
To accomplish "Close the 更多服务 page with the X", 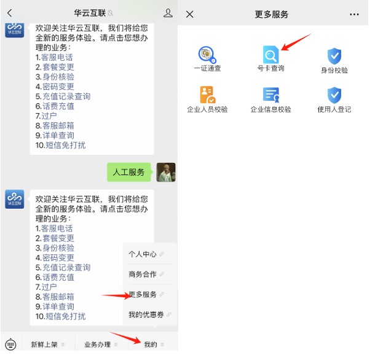I will [x=190, y=15].
